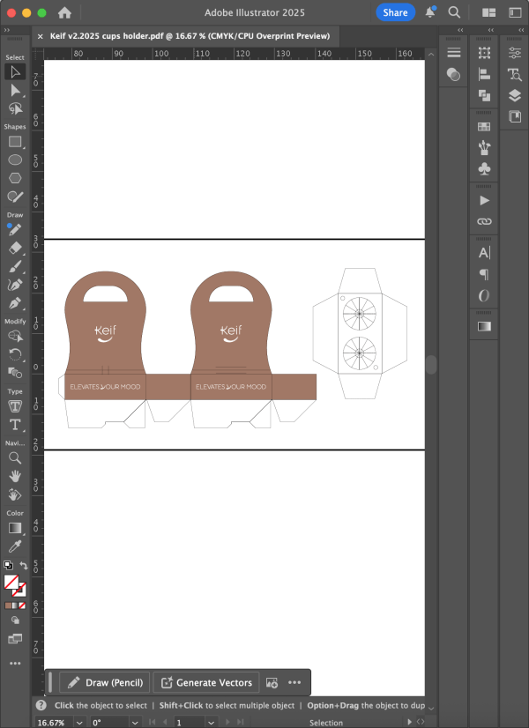Pick the Eraser tool
Image resolution: width=529 pixels, height=728 pixels.
coord(15,248)
